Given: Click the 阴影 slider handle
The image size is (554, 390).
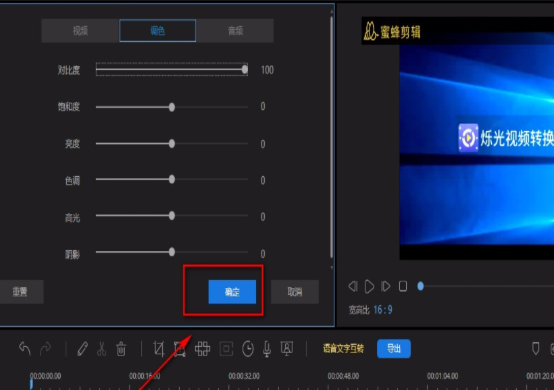Looking at the screenshot, I should 172,252.
